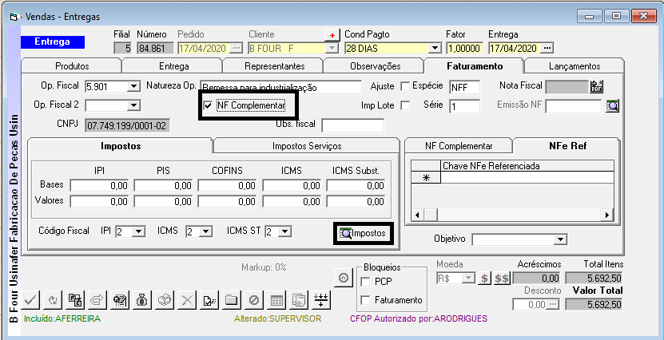Click the prohibited circle icon in bottom toolbar
This screenshot has width=664, height=340.
(x=253, y=300)
